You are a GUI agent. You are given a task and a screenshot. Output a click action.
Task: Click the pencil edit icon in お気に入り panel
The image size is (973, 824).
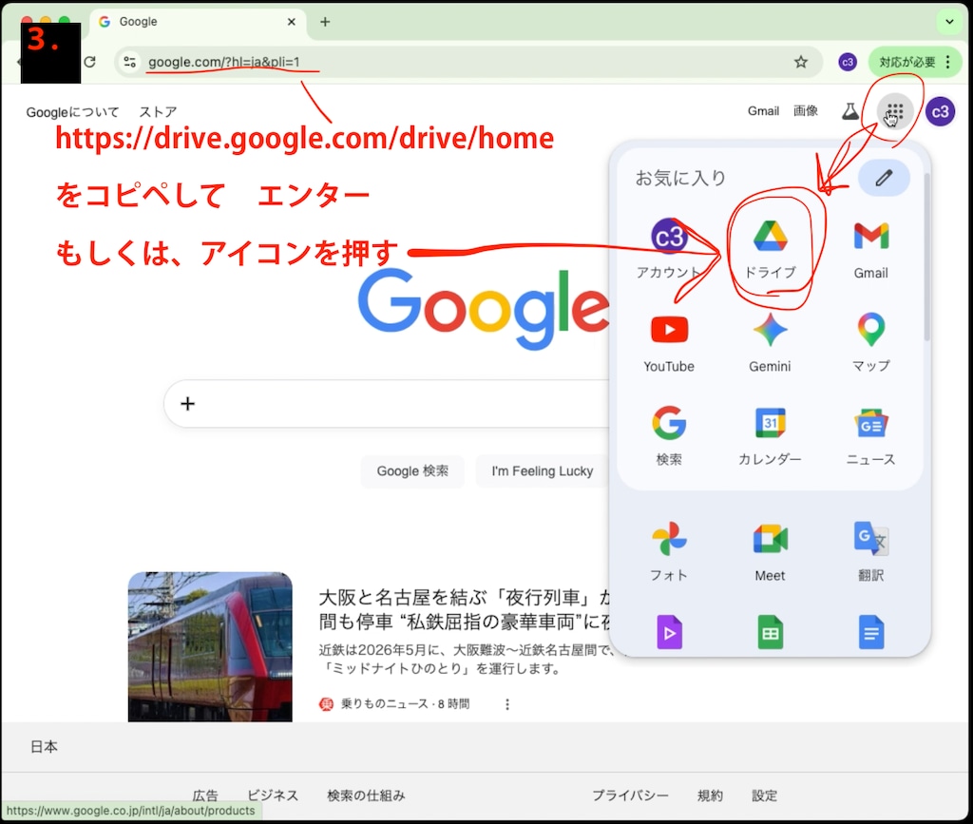point(884,178)
